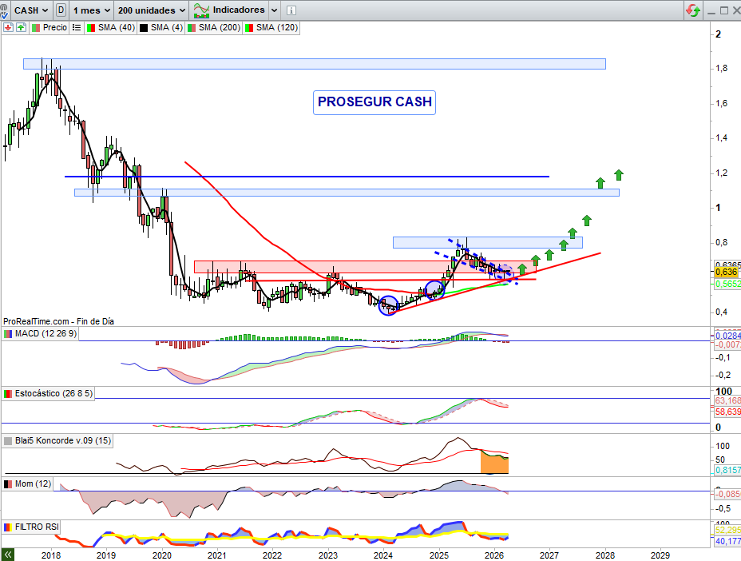The height and width of the screenshot is (561, 741).
Task: Click the green up-arrow icon beside Precio
Action: coord(21,27)
